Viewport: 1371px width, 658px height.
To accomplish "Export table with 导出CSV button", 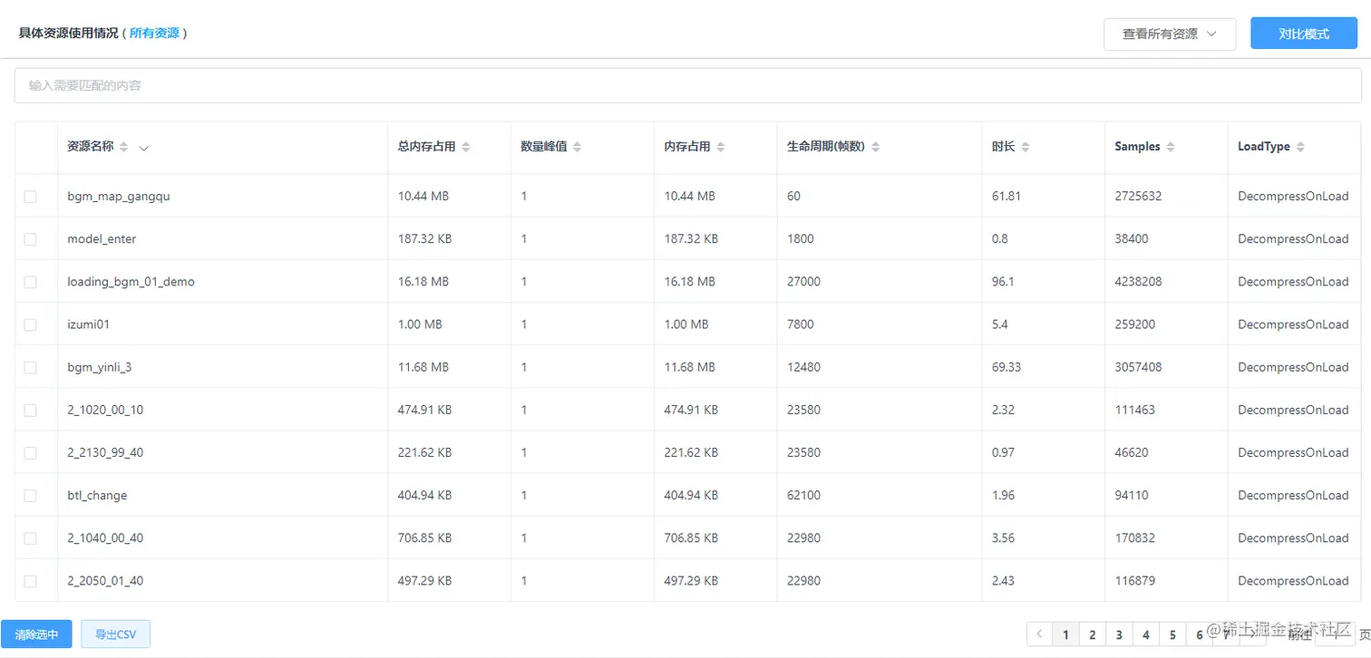I will (116, 634).
